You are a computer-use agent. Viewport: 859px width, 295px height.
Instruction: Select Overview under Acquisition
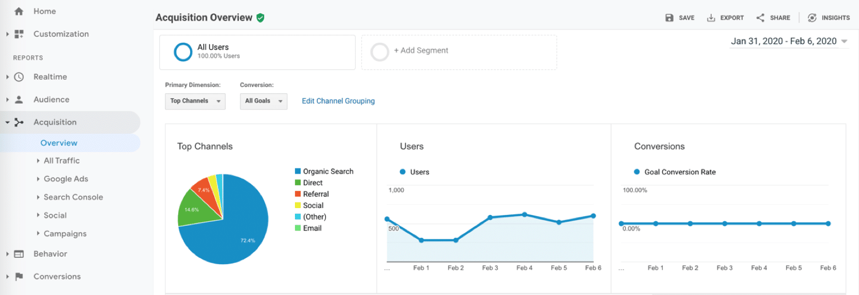click(x=59, y=143)
